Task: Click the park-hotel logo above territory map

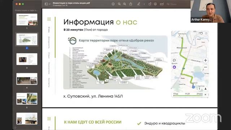Action: click(x=72, y=41)
